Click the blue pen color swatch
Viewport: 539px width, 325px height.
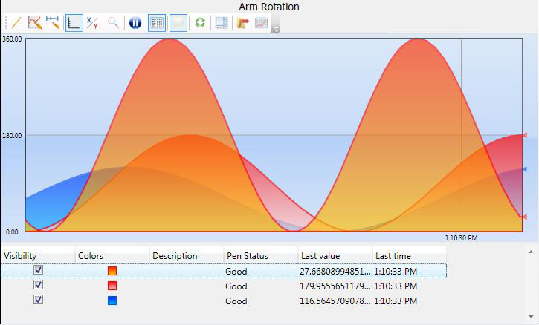112,301
